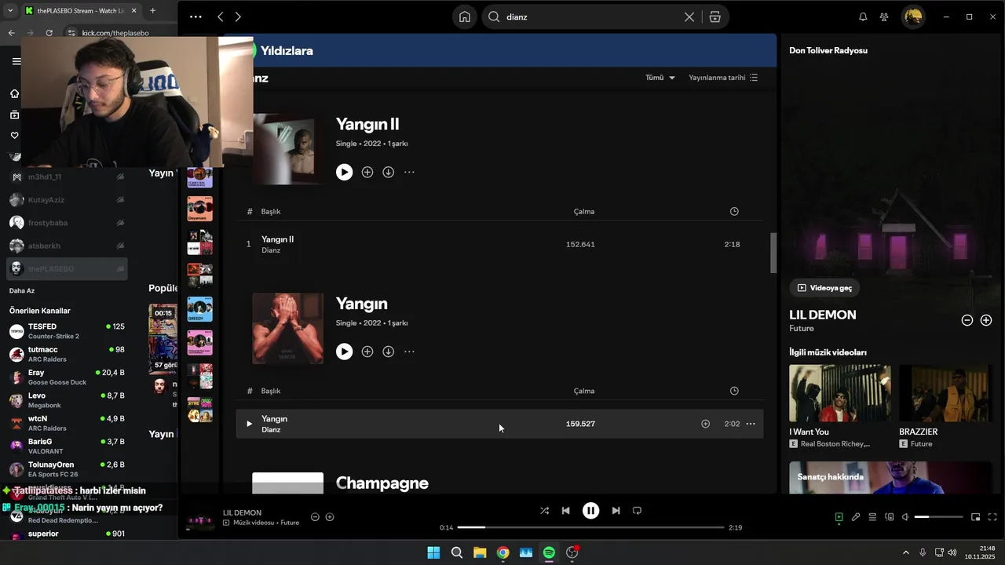Viewport: 1005px width, 565px height.
Task: Click Daha Az in Kick sidebar
Action: click(21, 291)
